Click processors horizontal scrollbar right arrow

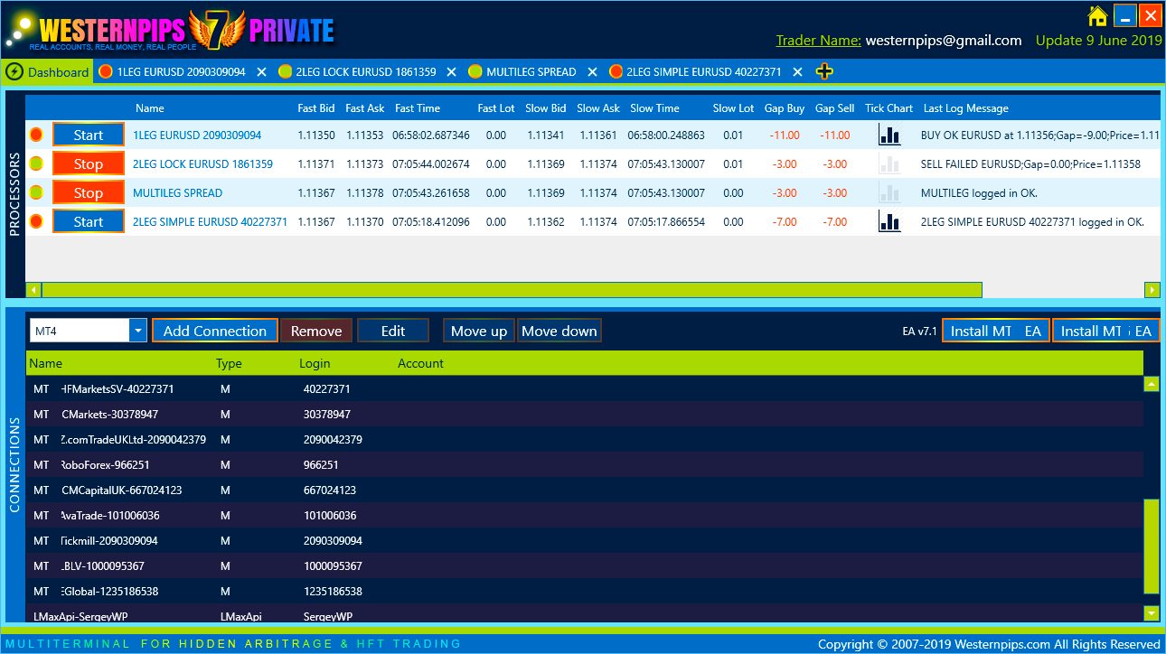pyautogui.click(x=1152, y=290)
